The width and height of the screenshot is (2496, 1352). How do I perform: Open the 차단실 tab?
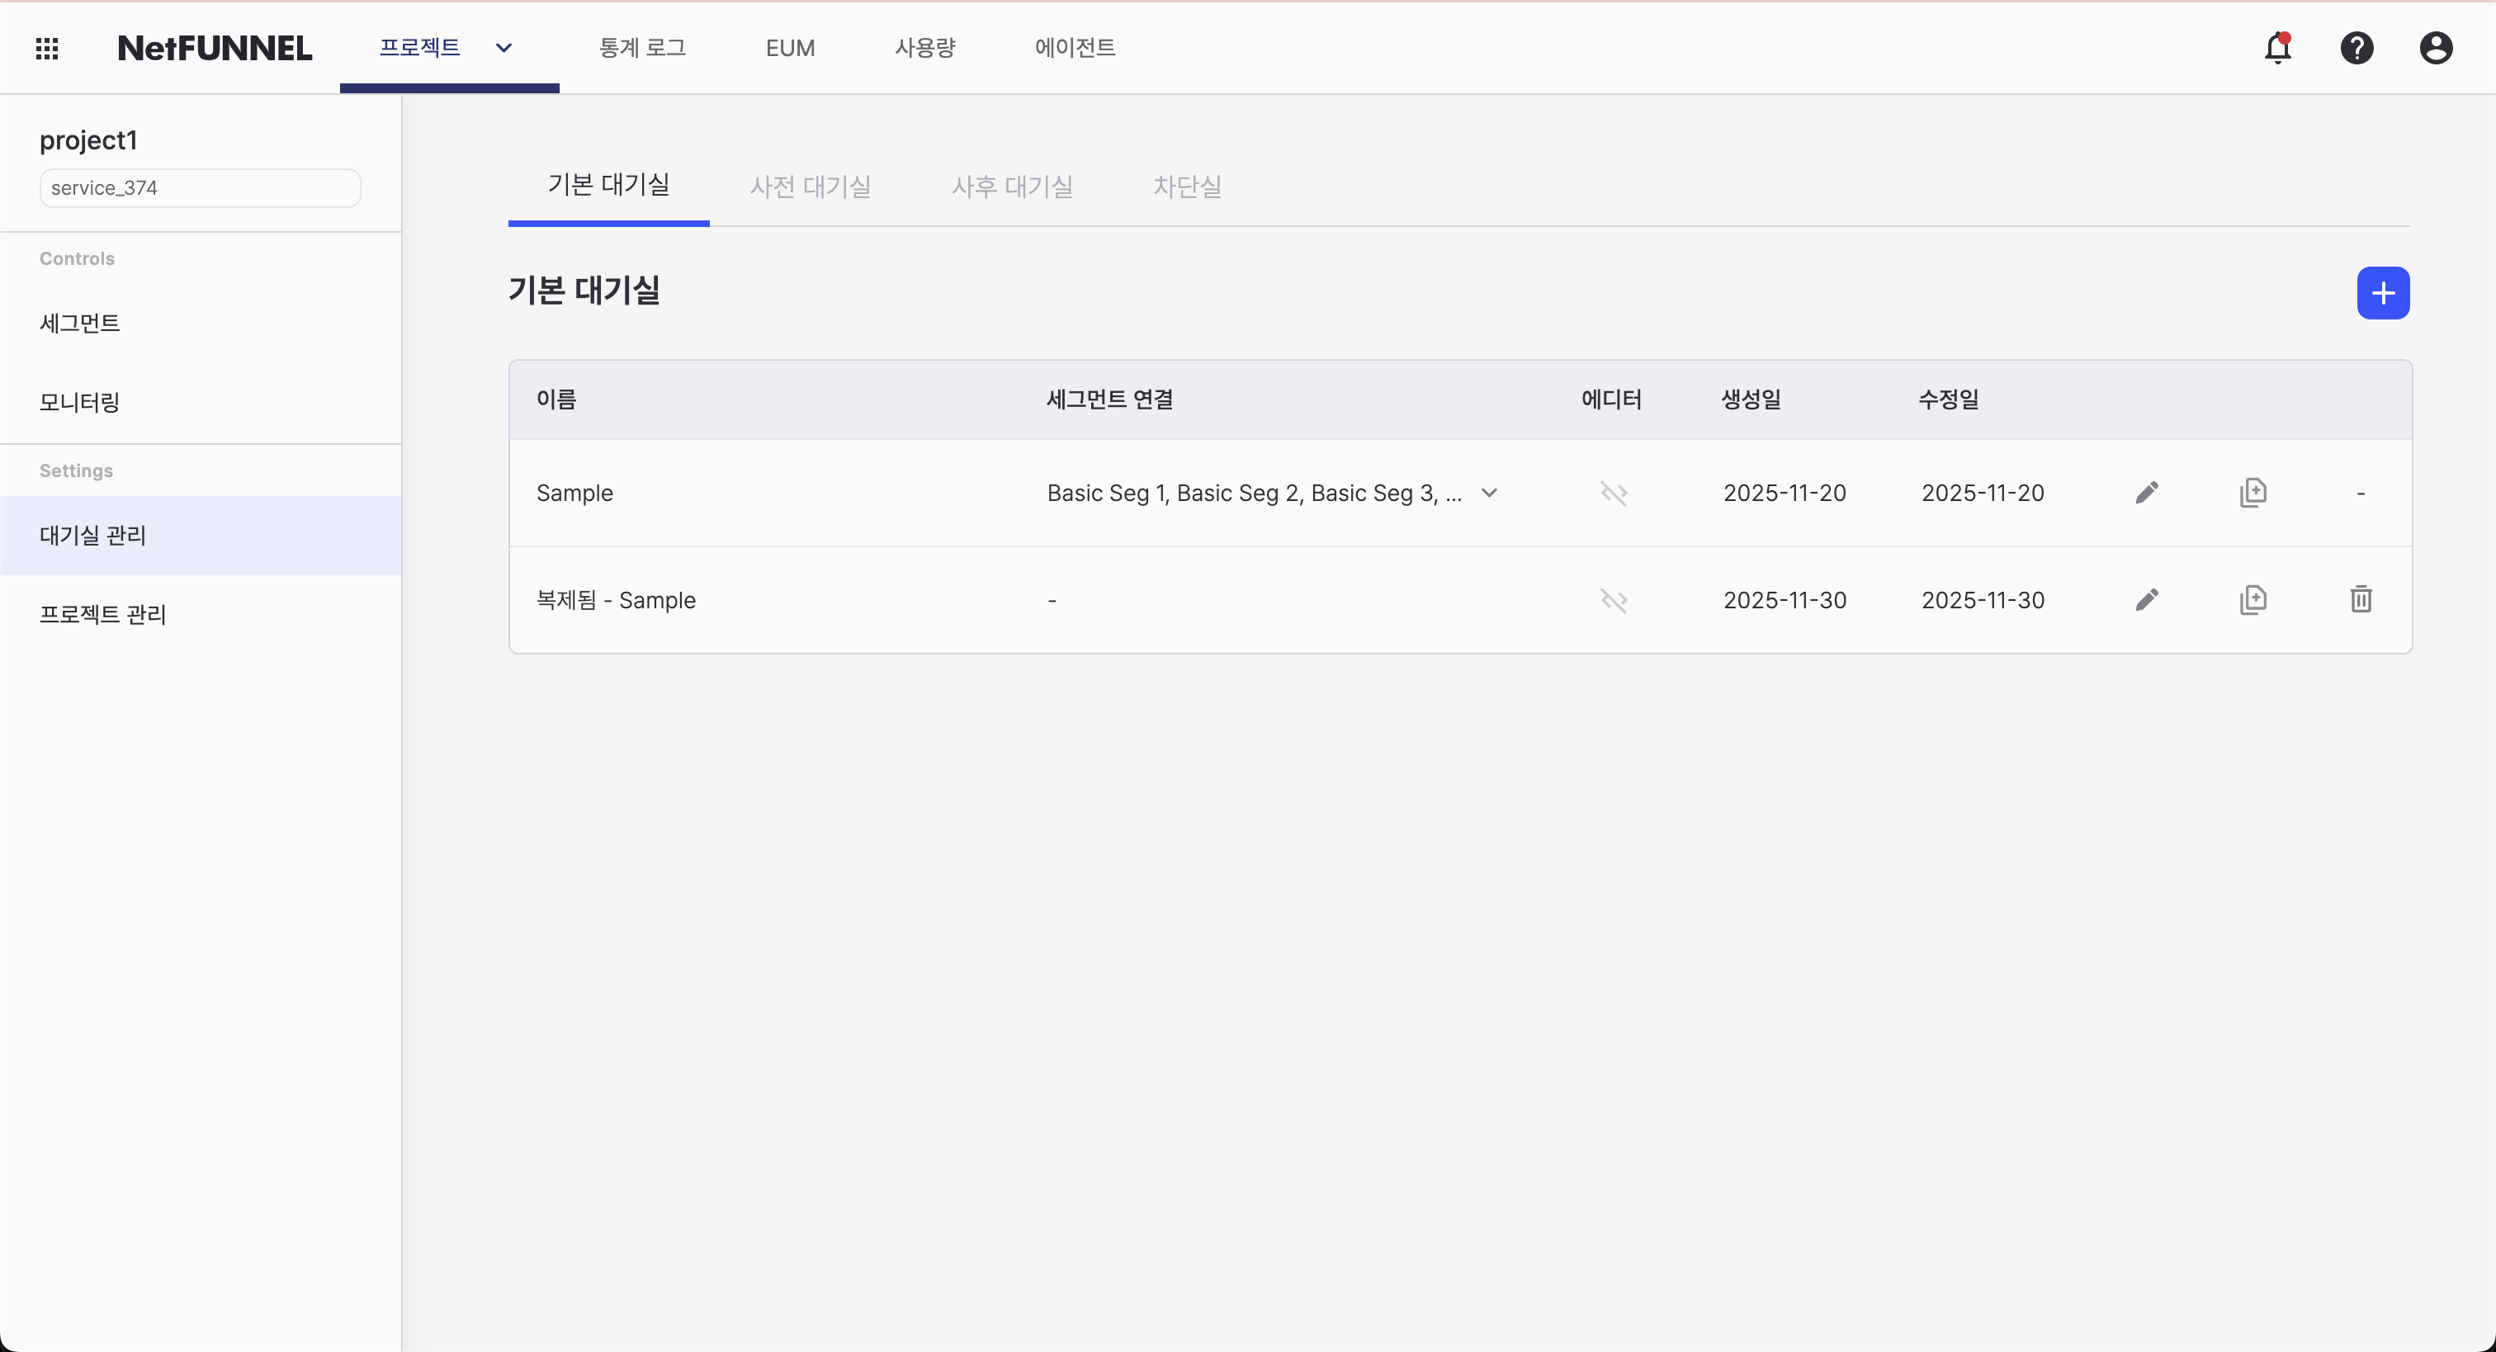click(1187, 186)
